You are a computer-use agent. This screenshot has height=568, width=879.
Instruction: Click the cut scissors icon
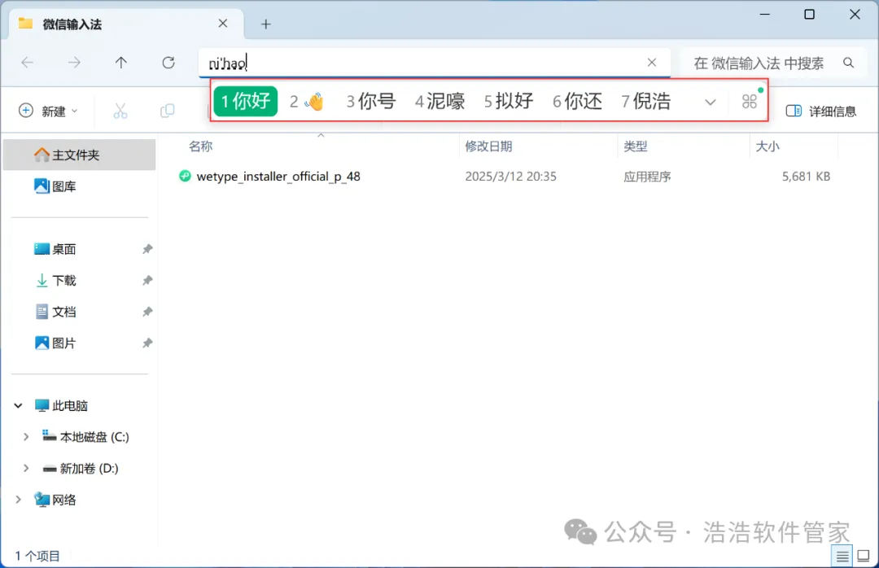click(120, 111)
